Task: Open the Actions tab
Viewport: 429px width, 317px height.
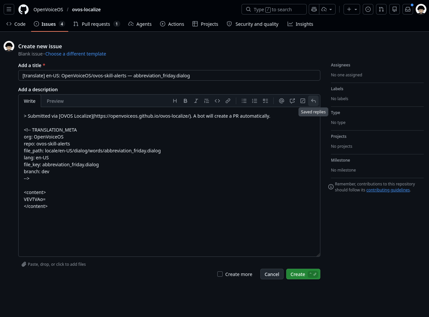Action: 172,24
